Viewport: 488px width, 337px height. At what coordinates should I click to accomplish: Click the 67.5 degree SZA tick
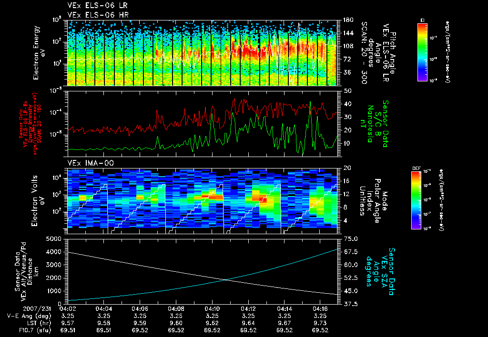pos(350,252)
